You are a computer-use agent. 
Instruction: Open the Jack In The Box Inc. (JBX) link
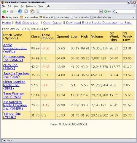pos(16,75)
